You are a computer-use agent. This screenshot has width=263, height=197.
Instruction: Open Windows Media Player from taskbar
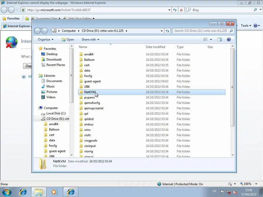click(x=54, y=192)
